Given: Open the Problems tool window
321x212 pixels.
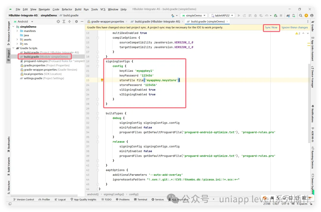Looking at the screenshot, I should [x=123, y=199].
